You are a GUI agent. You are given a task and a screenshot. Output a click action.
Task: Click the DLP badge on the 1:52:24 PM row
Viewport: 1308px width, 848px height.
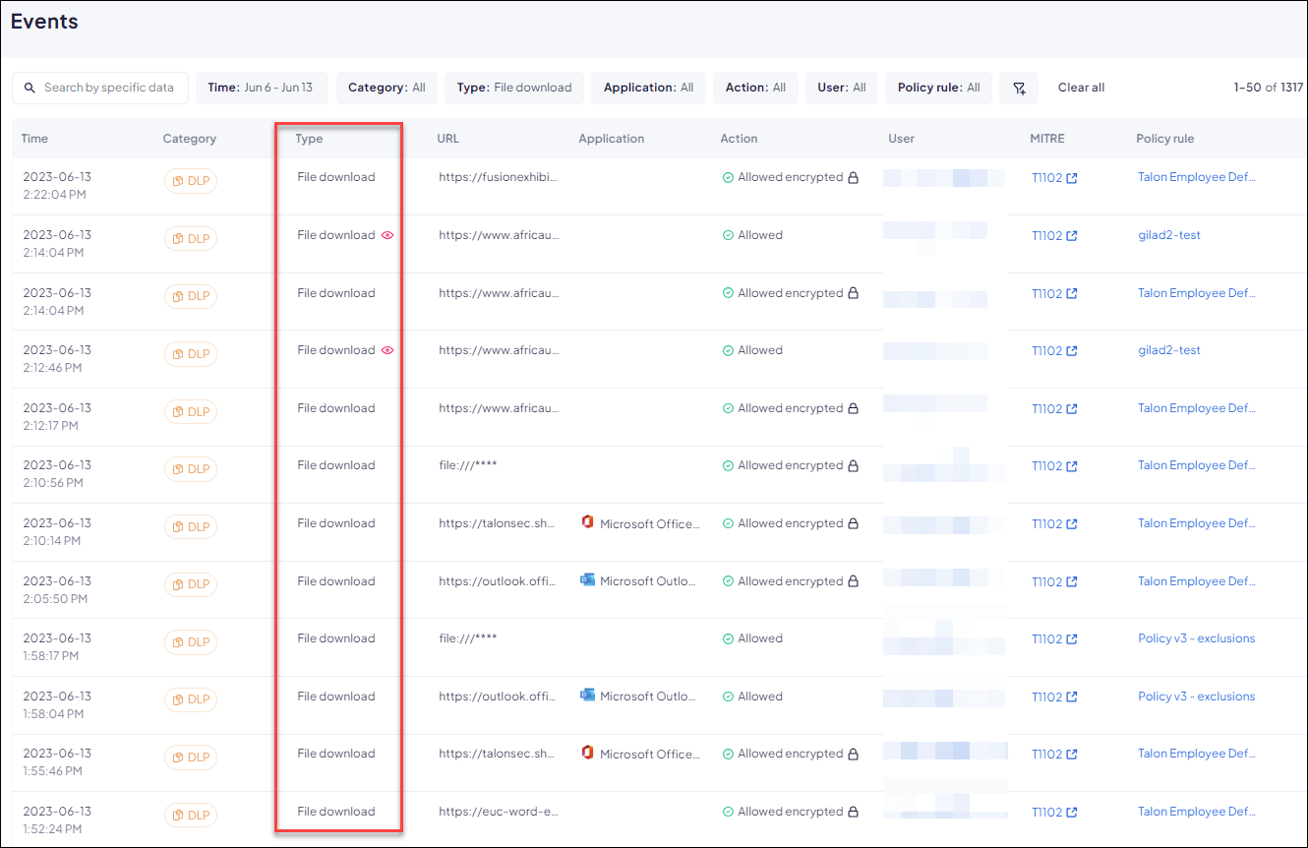191,815
